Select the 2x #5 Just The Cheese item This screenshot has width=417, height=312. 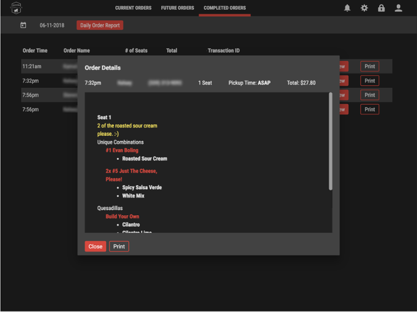131,175
